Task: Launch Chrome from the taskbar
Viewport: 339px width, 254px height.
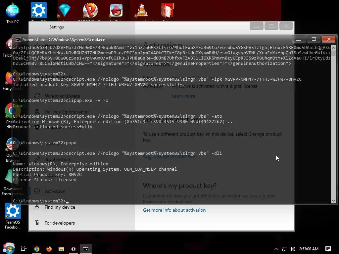Action: tap(37, 249)
